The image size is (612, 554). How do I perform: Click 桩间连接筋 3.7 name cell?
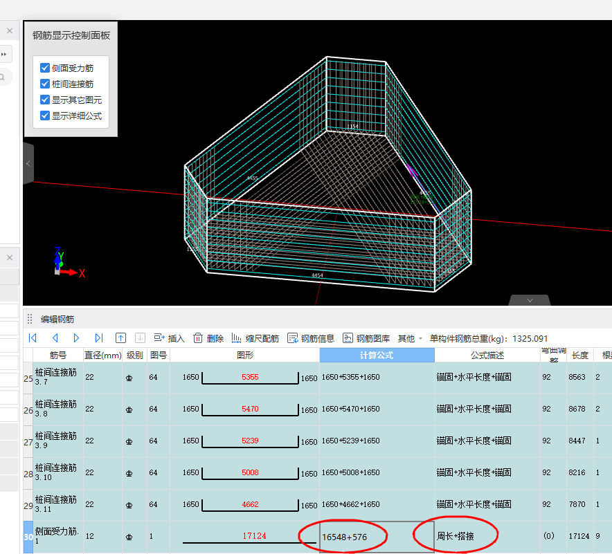[58, 377]
